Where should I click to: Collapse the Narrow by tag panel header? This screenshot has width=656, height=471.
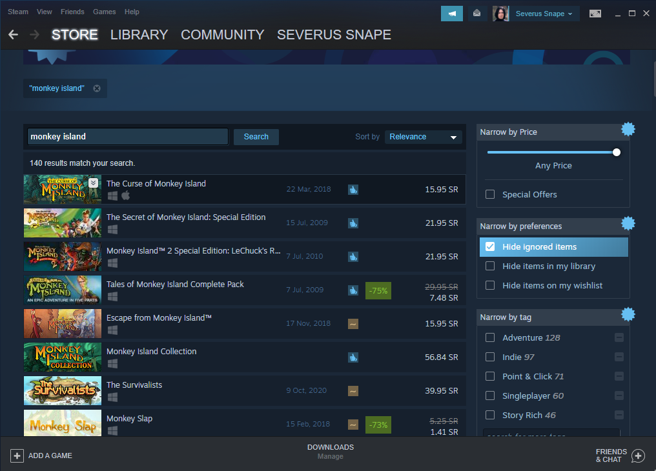tap(553, 317)
